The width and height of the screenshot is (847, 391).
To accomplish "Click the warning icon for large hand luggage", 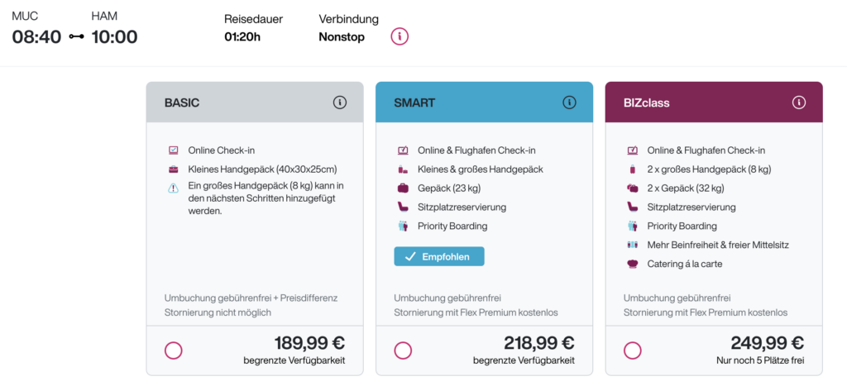I will (x=174, y=188).
